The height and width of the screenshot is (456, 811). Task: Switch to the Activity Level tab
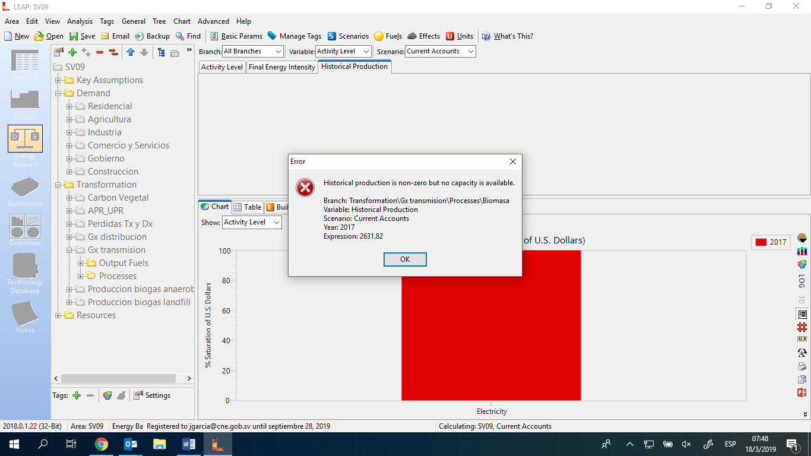tap(222, 67)
